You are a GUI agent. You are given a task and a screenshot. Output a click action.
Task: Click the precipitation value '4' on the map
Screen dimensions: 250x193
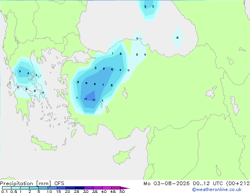pos(120,70)
